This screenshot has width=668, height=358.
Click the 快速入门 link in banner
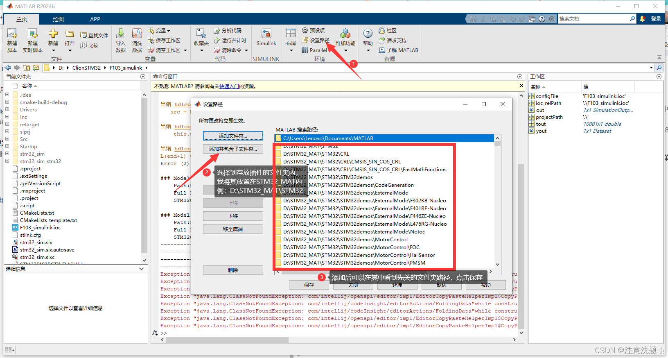[229, 86]
